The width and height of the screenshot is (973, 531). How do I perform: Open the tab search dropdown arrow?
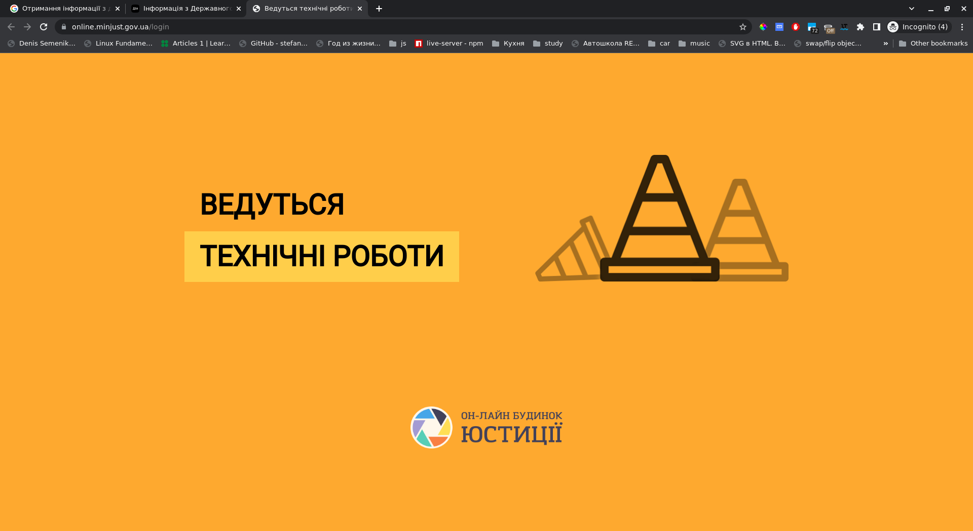(912, 9)
